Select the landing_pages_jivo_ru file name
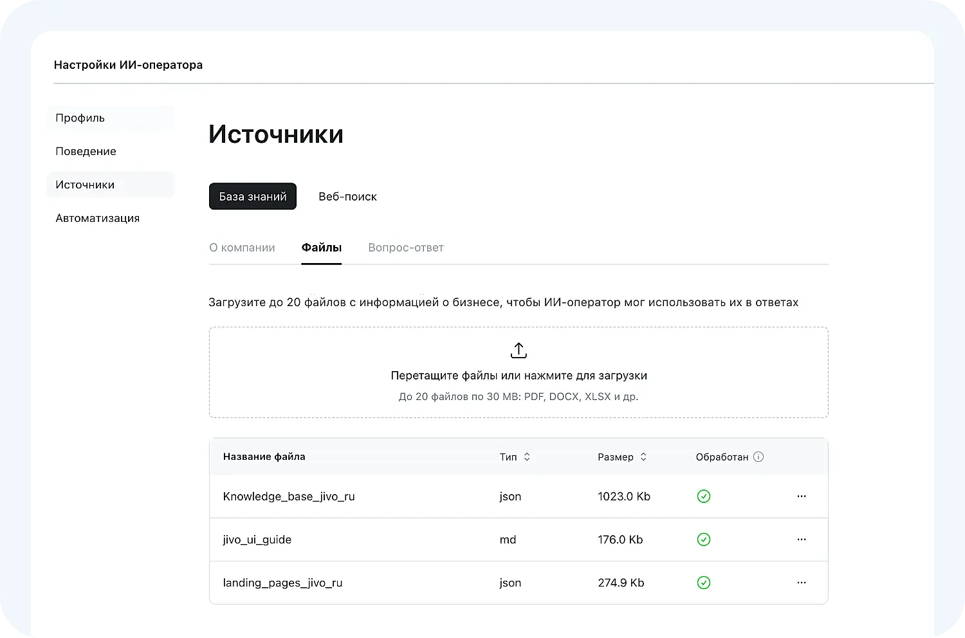The image size is (965, 638). click(282, 583)
